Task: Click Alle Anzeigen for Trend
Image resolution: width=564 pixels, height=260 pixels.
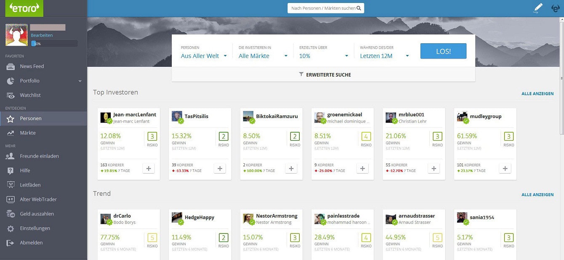Action: (x=537, y=195)
